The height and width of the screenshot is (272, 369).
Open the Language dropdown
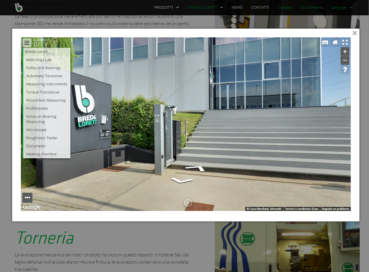[342, 8]
